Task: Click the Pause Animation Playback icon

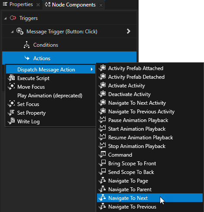Action: click(102, 120)
